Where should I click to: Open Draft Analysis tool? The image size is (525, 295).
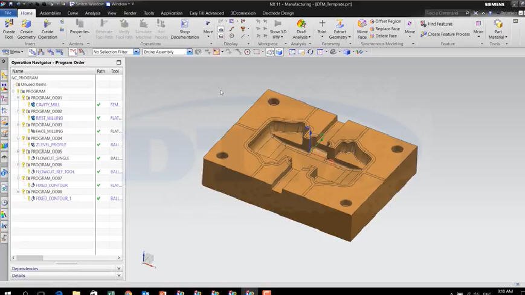301,29
